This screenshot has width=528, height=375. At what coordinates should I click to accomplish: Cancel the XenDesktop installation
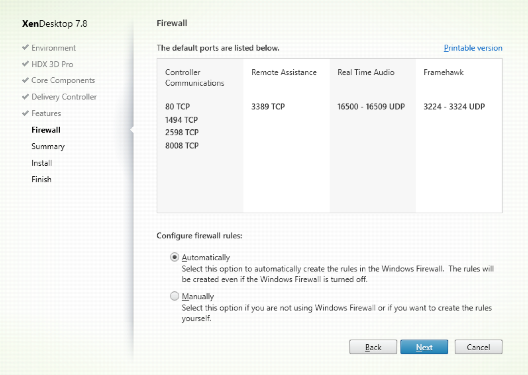(x=478, y=347)
